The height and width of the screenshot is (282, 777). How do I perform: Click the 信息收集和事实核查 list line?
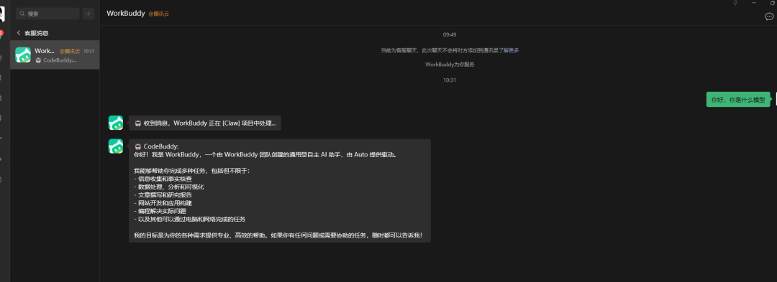tap(163, 179)
